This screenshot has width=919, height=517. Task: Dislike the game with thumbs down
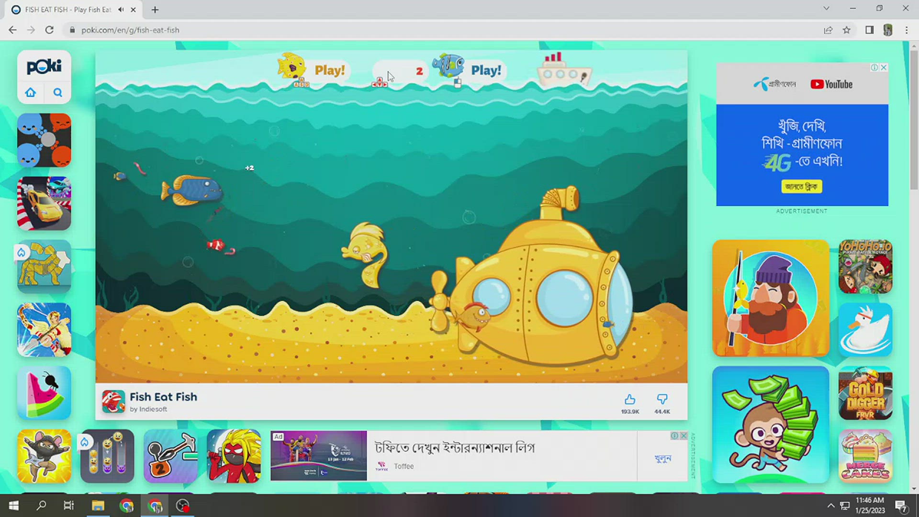pyautogui.click(x=662, y=400)
